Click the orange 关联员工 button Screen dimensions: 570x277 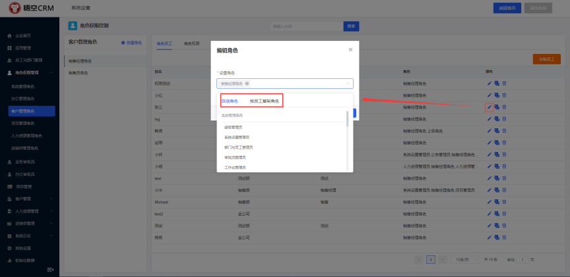coord(547,59)
